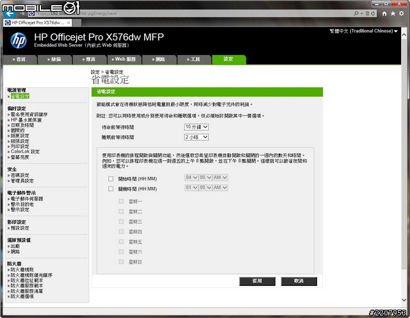Click the compatibility view icon in the address bar
Image resolution: width=410 pixels, height=318 pixels.
[367, 13]
